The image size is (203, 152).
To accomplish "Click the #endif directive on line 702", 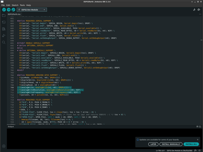I will (20, 70).
